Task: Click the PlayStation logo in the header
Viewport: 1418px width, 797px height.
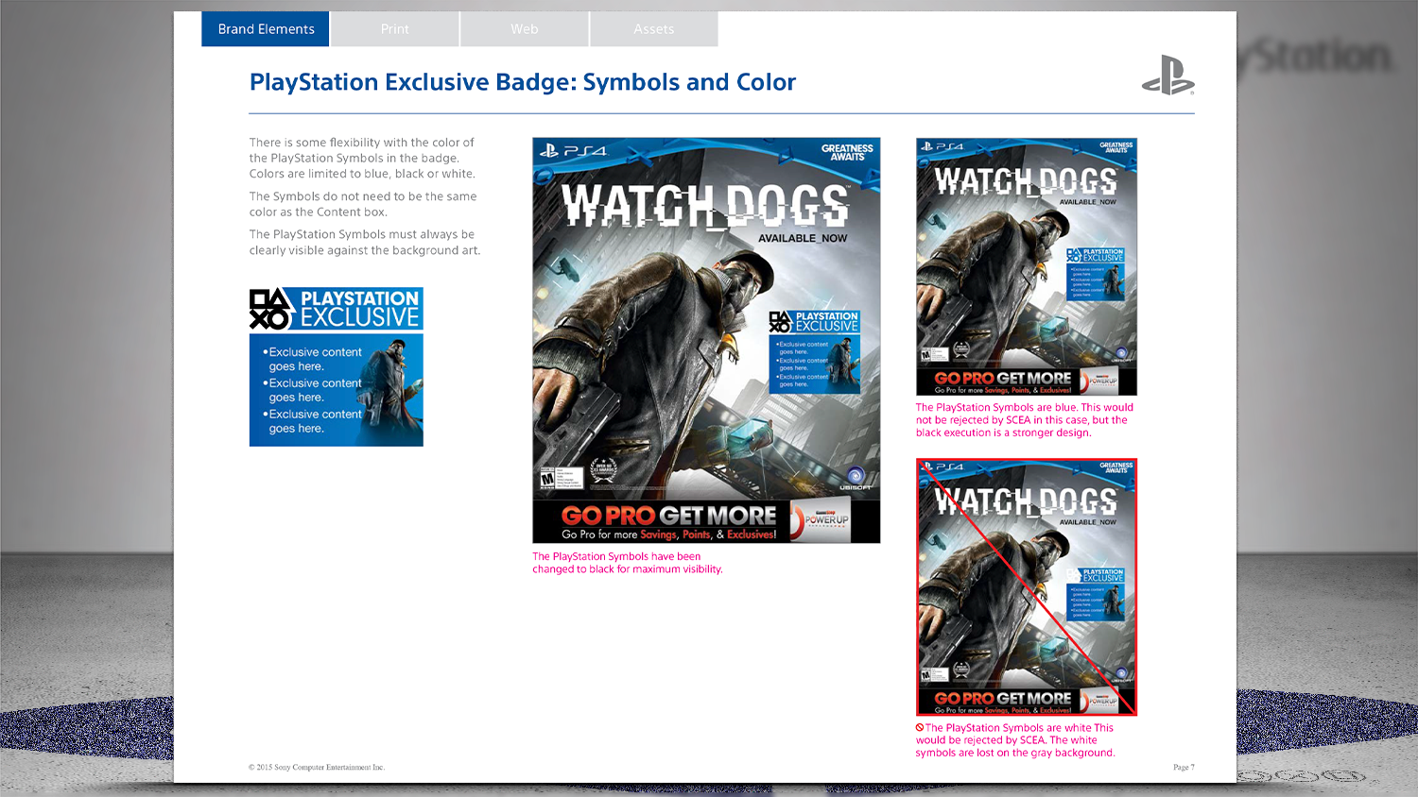Action: point(1168,76)
